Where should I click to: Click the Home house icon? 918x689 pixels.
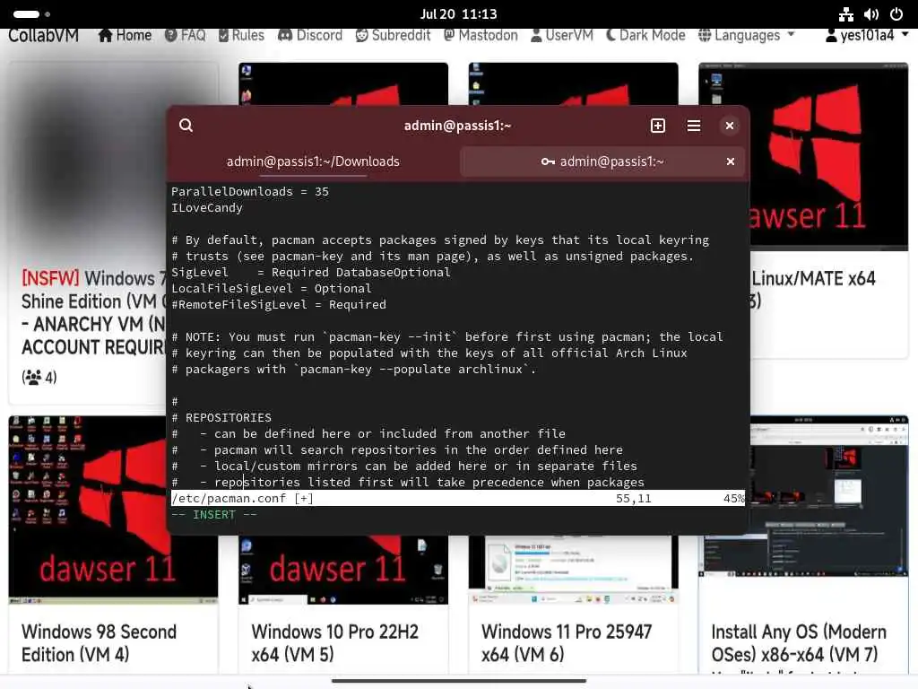106,35
